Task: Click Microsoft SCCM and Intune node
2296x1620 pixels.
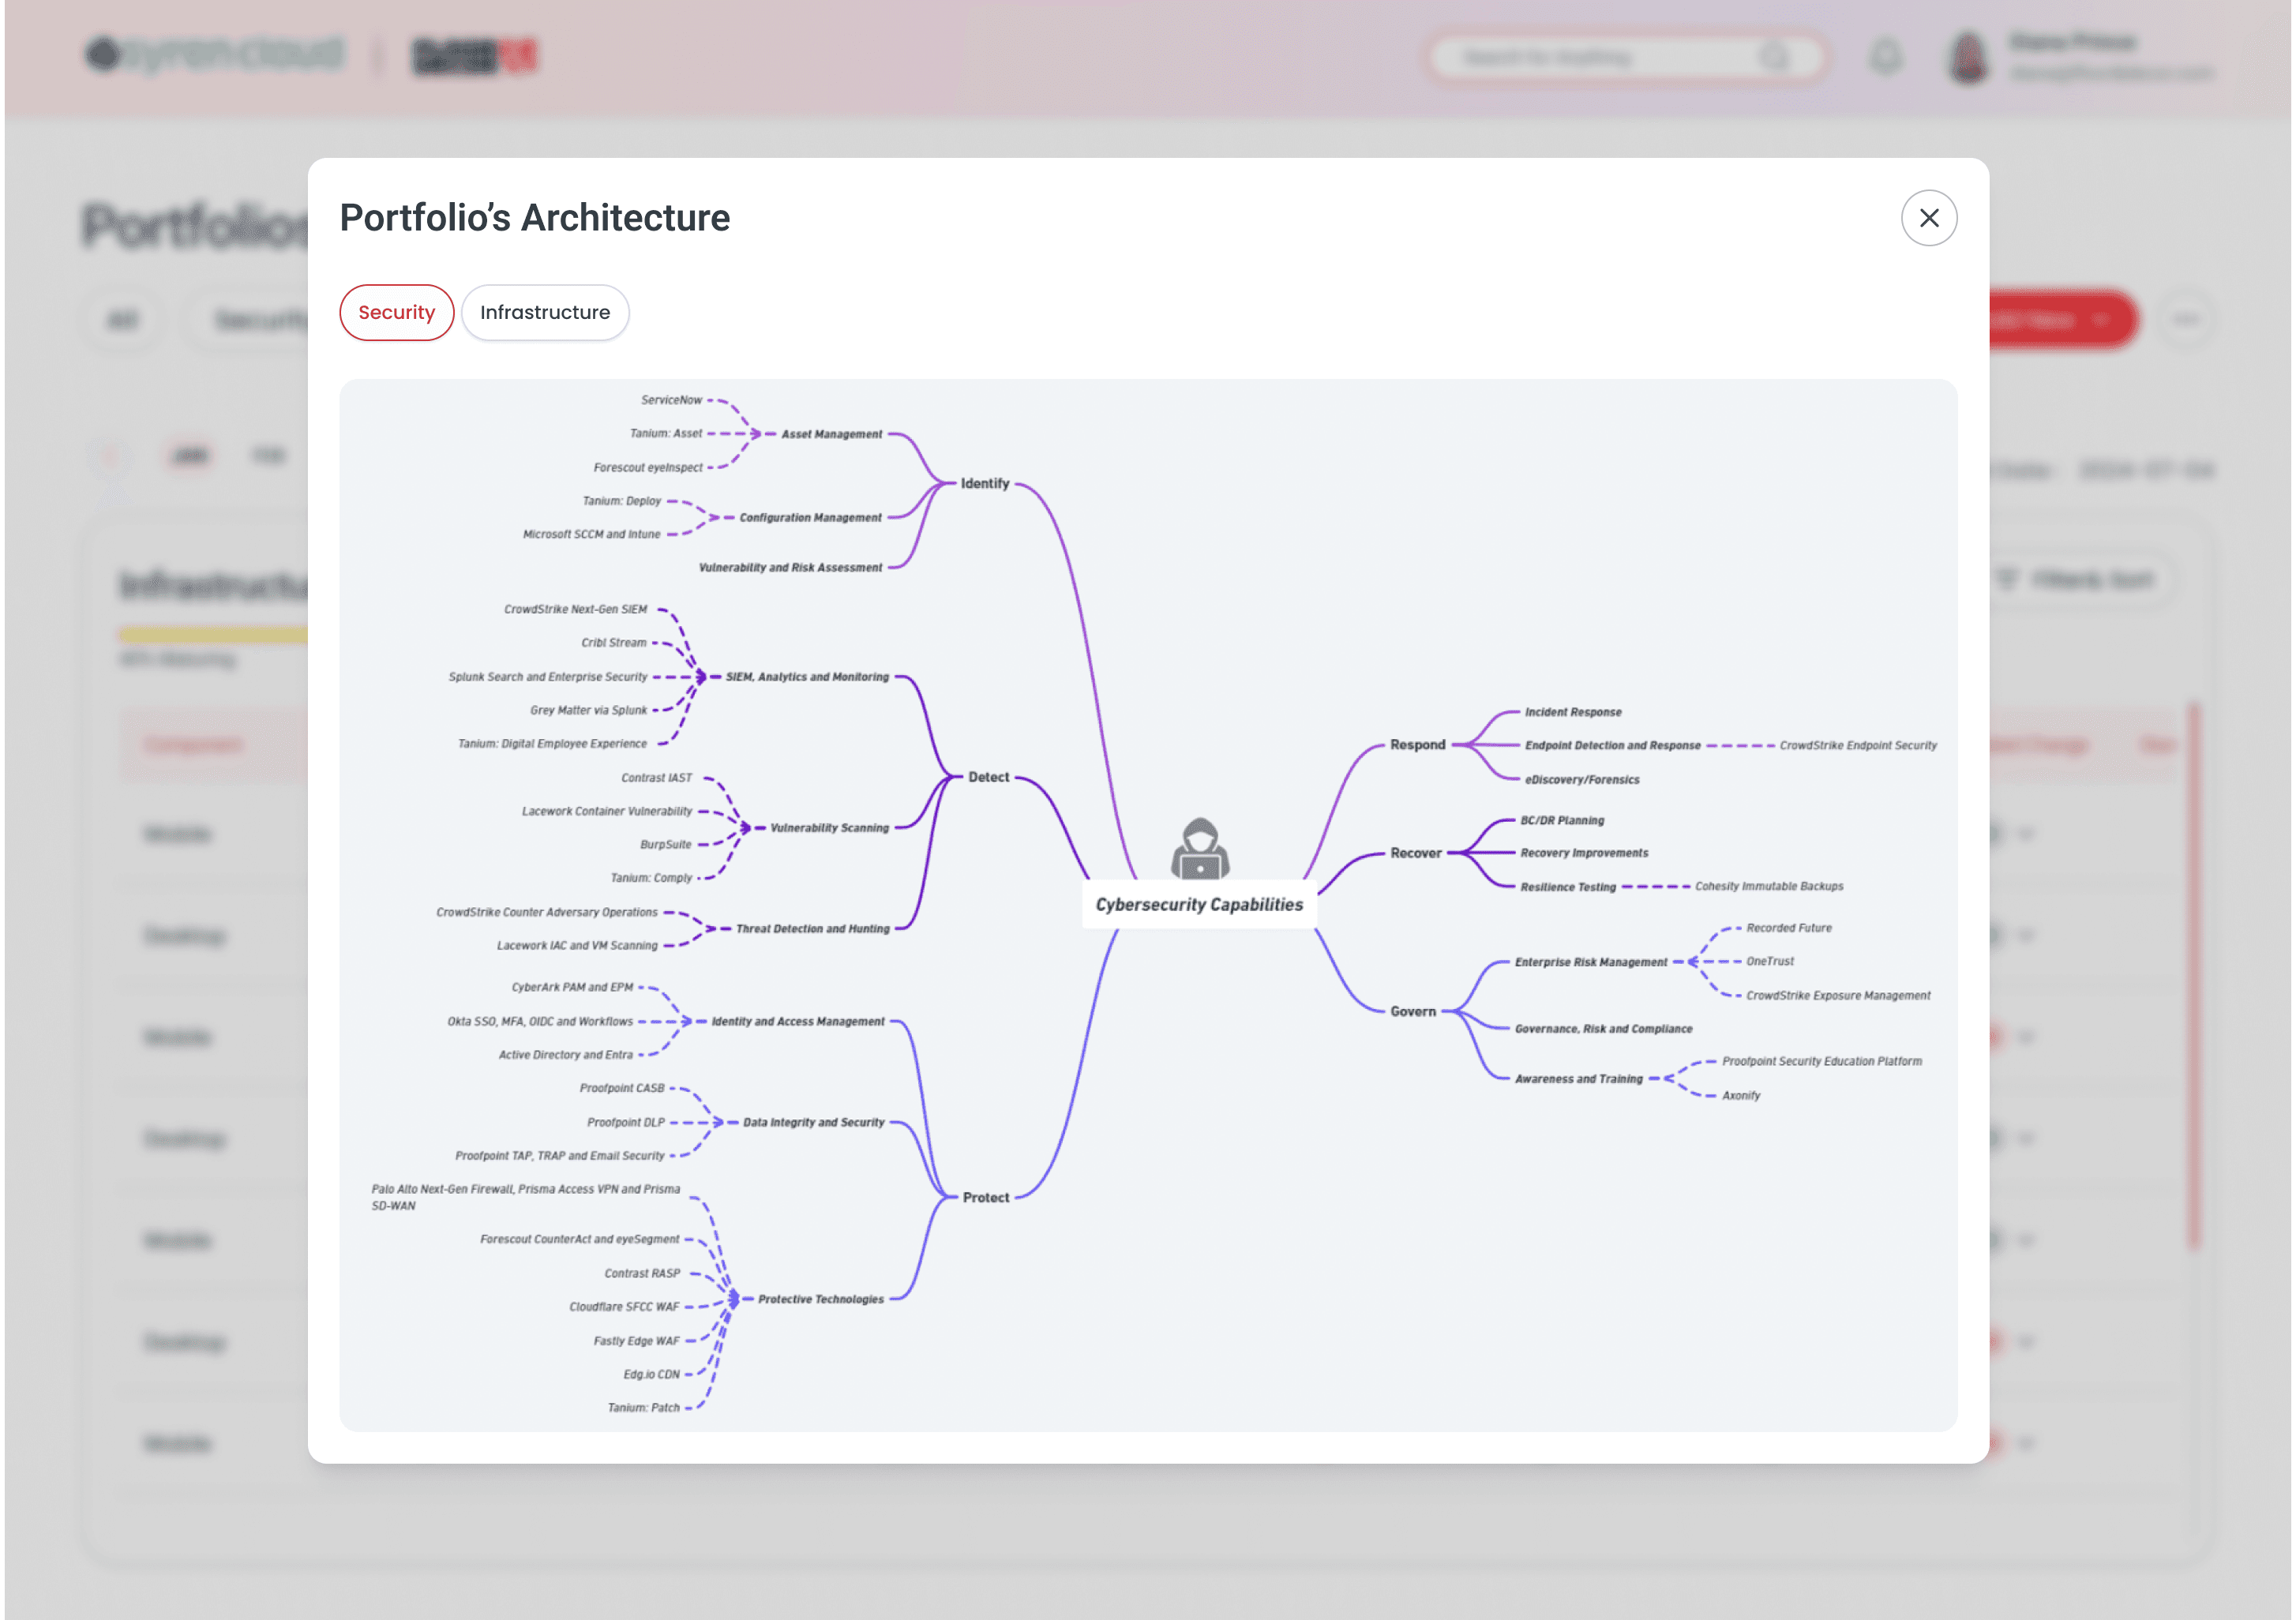Action: 592,534
